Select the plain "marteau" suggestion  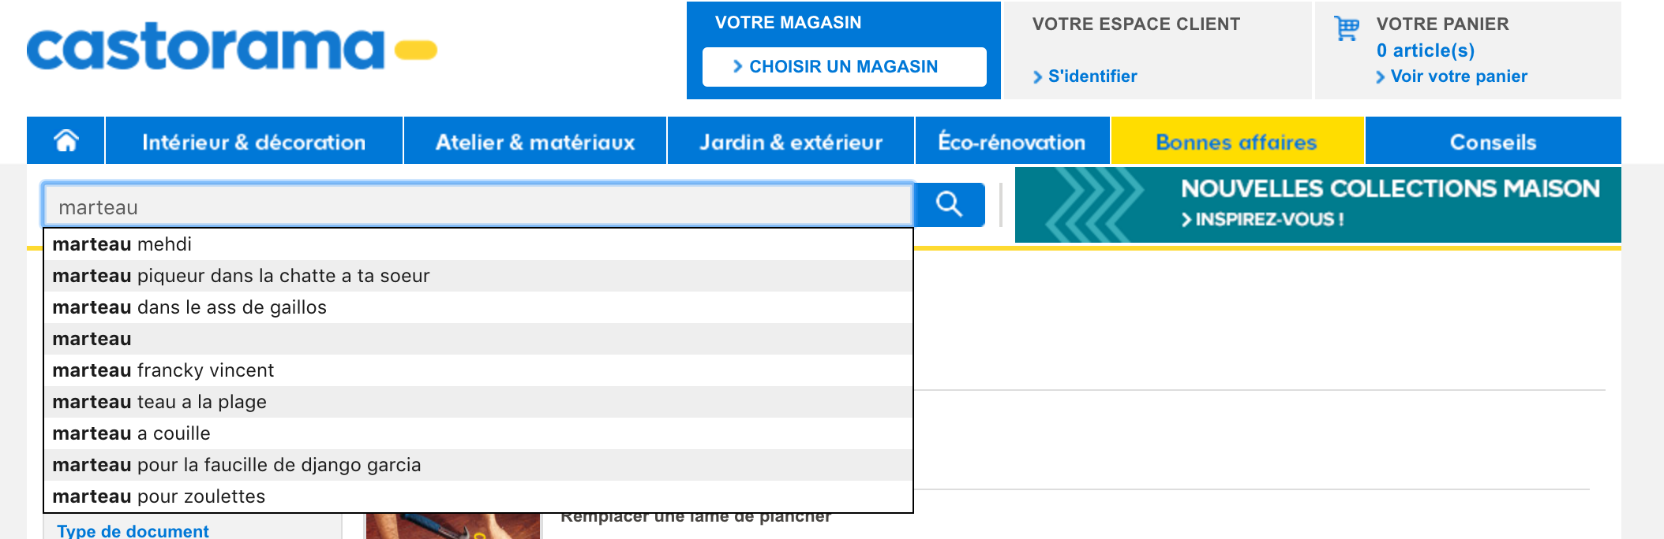click(x=92, y=339)
